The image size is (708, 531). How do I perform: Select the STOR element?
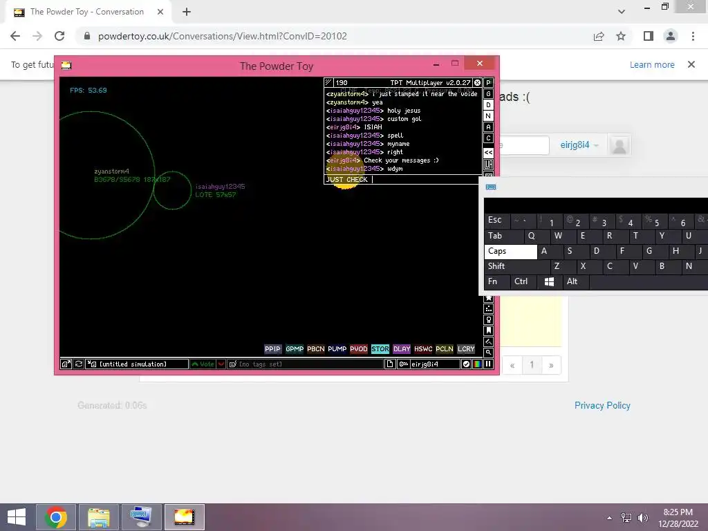[x=380, y=349]
